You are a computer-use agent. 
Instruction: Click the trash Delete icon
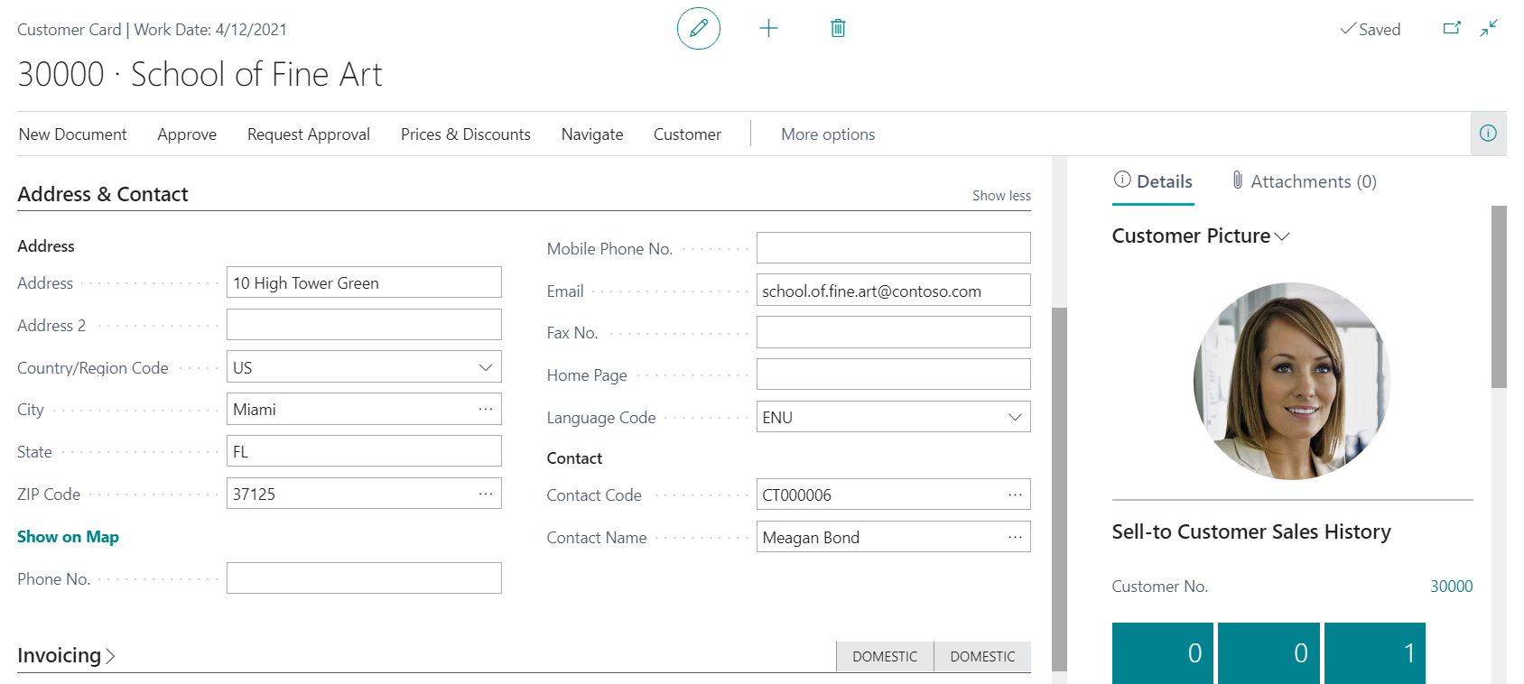click(838, 29)
